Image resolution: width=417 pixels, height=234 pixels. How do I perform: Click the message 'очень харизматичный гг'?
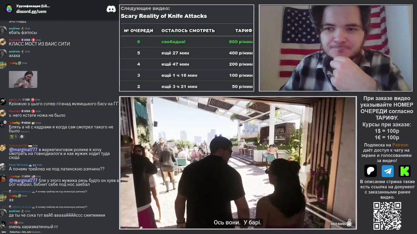pyautogui.click(x=34, y=227)
